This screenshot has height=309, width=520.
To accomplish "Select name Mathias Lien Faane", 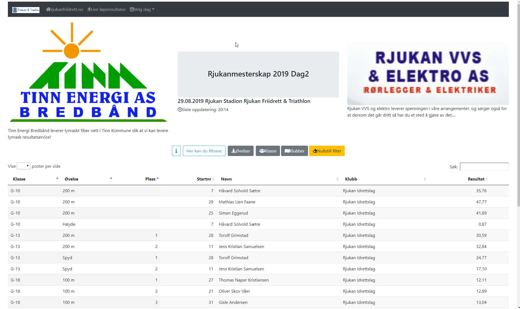I will (x=237, y=202).
